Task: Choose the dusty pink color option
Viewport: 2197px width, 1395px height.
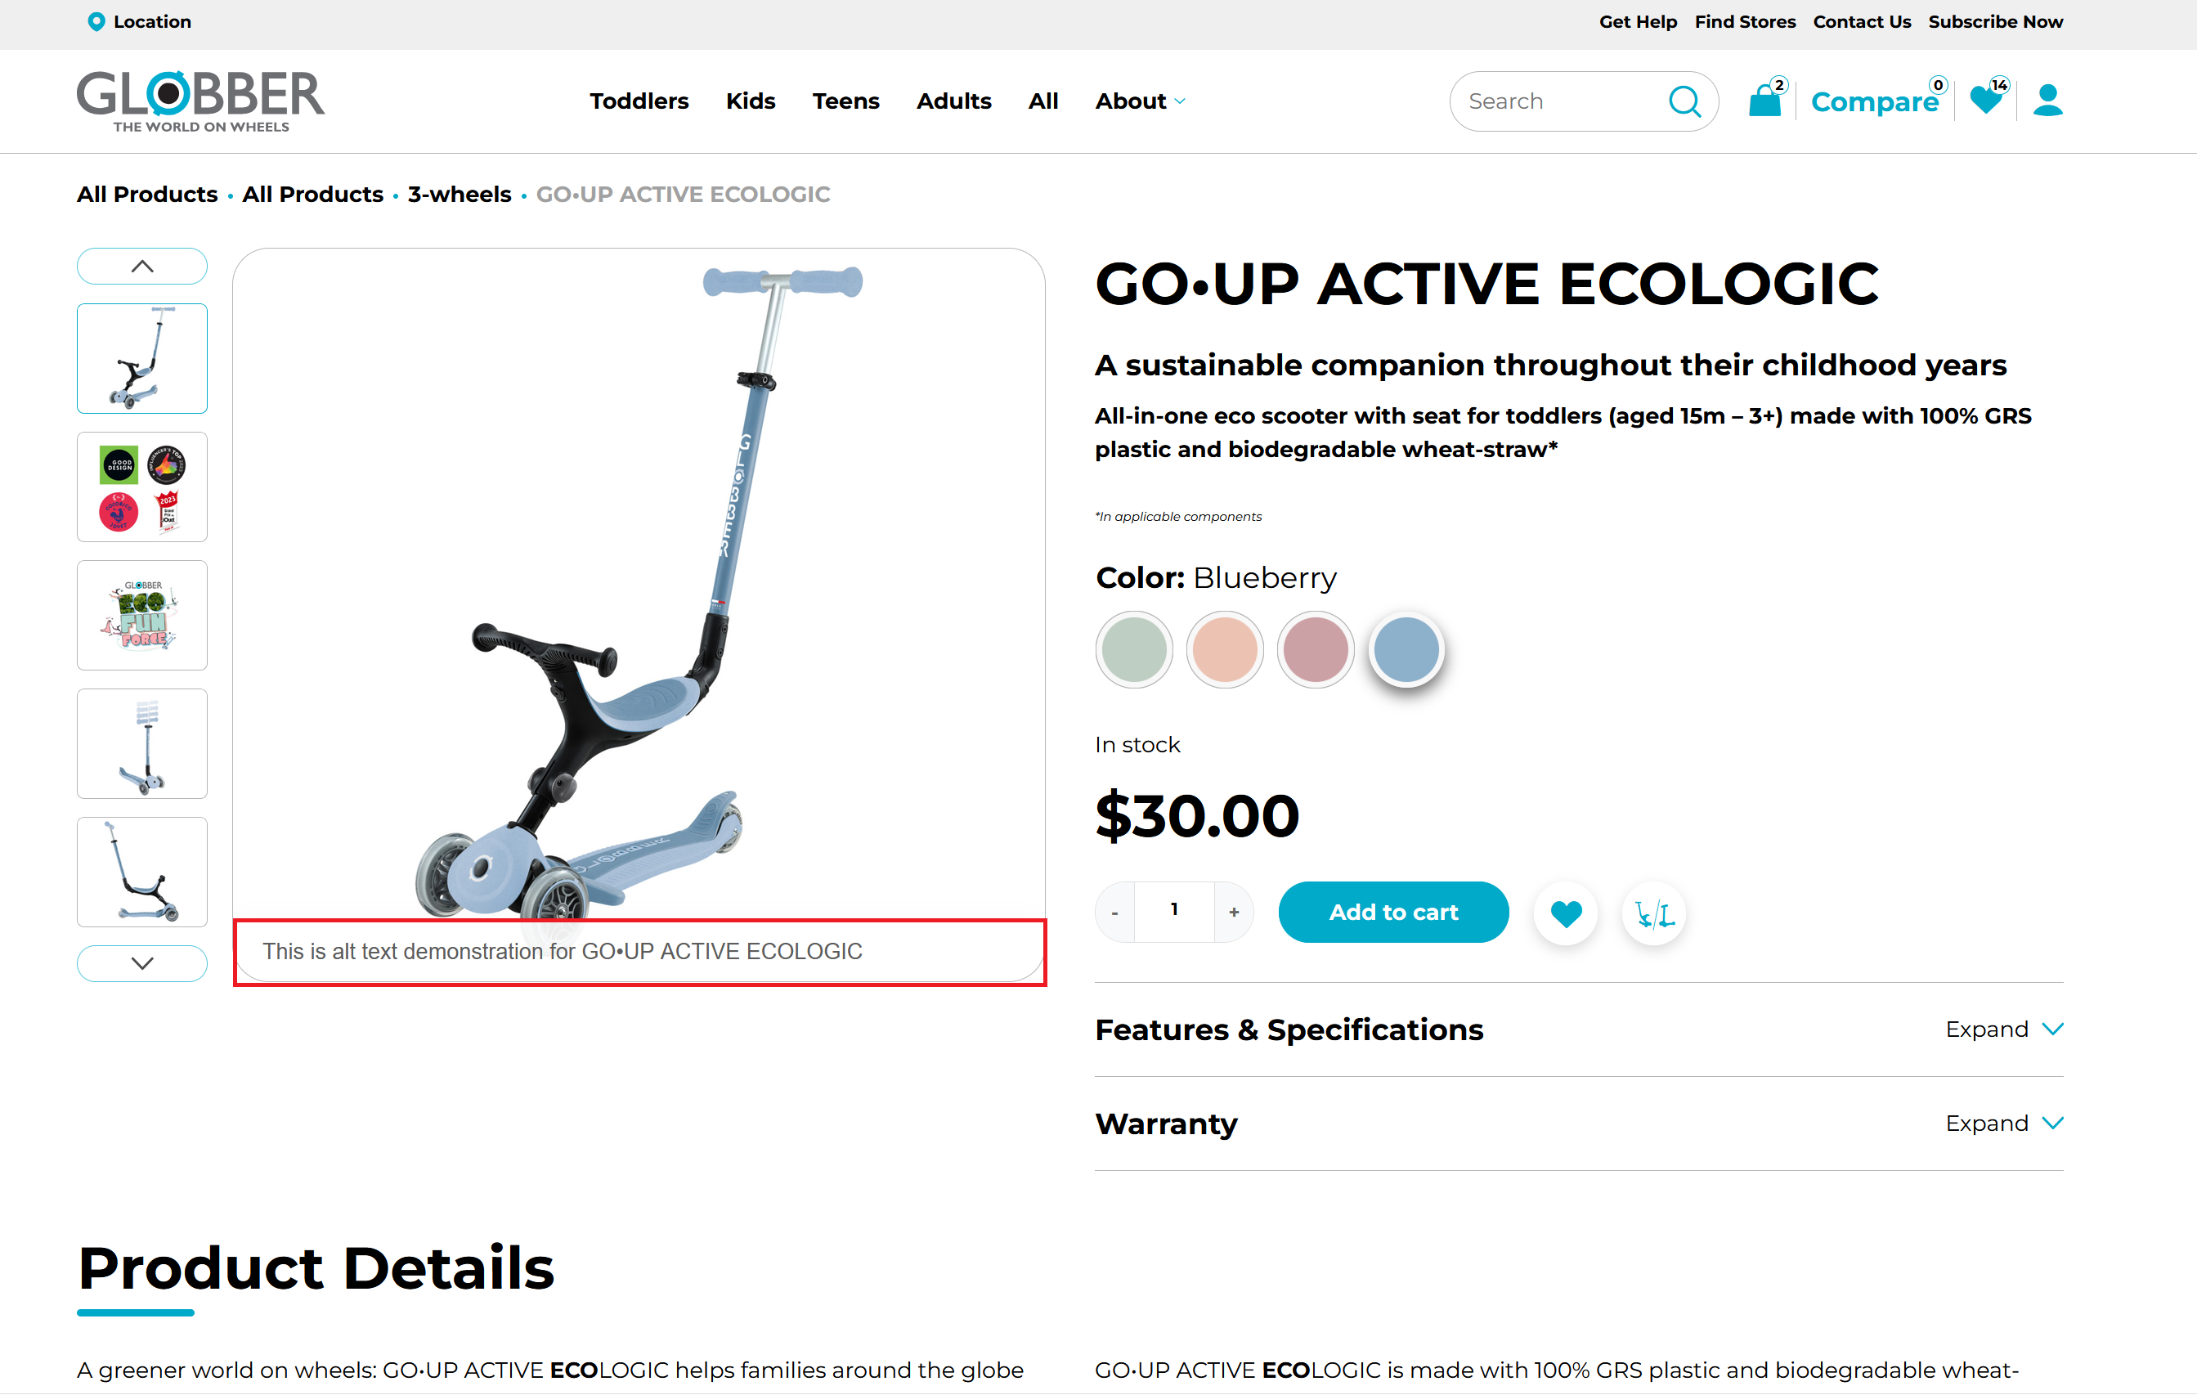Action: (1315, 649)
